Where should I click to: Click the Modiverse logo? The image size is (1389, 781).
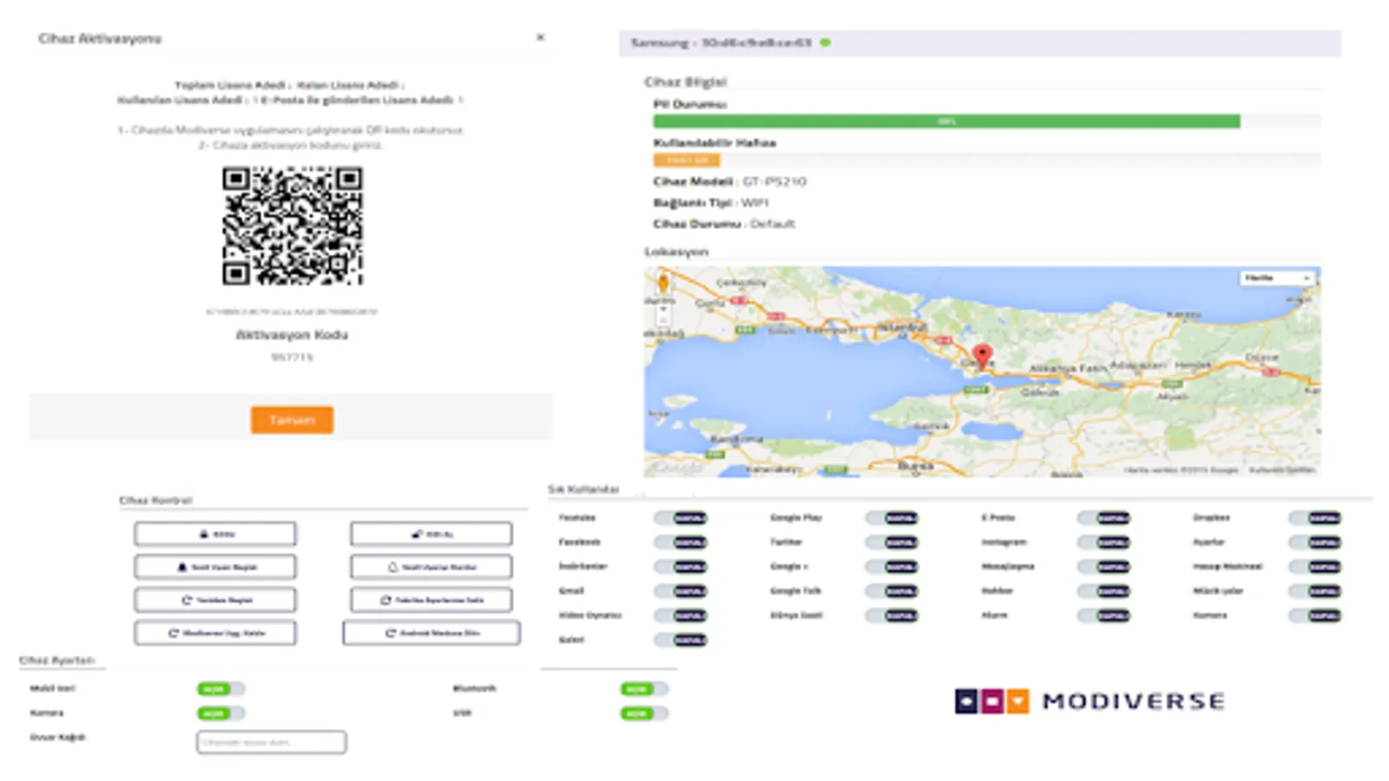pos(1089,701)
